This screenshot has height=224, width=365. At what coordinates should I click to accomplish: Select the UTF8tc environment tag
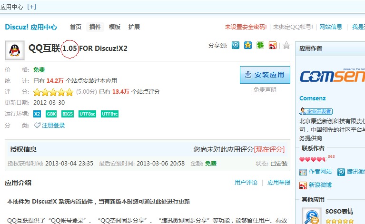pos(109,114)
